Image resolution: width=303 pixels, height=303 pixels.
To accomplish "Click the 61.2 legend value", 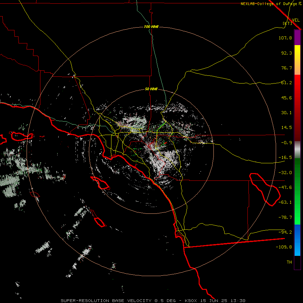I will point(287,83).
